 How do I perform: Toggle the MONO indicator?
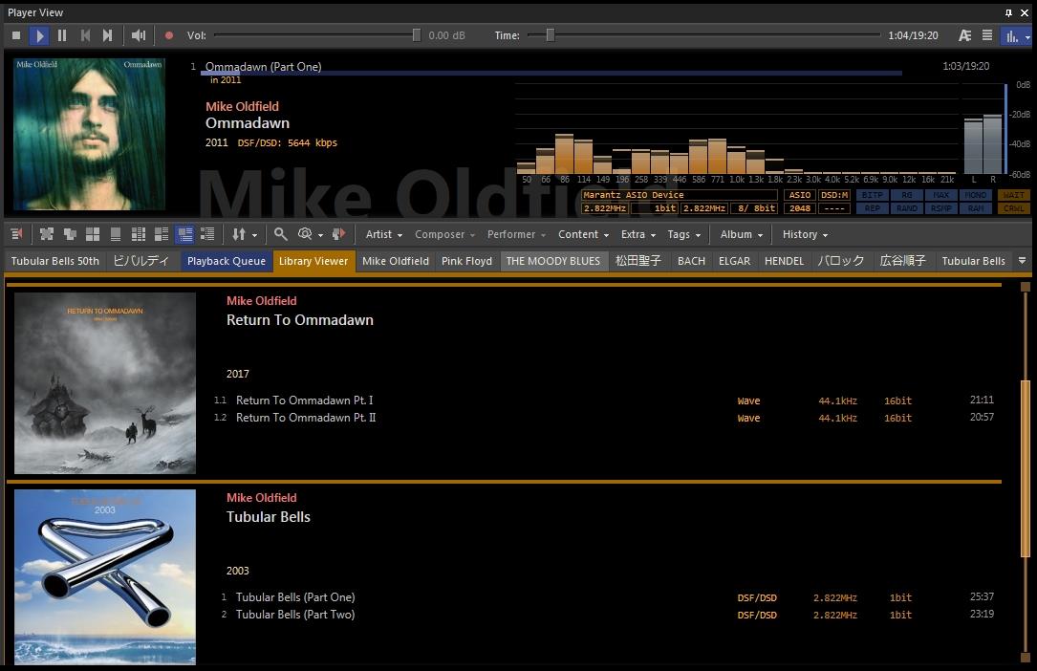click(x=976, y=195)
